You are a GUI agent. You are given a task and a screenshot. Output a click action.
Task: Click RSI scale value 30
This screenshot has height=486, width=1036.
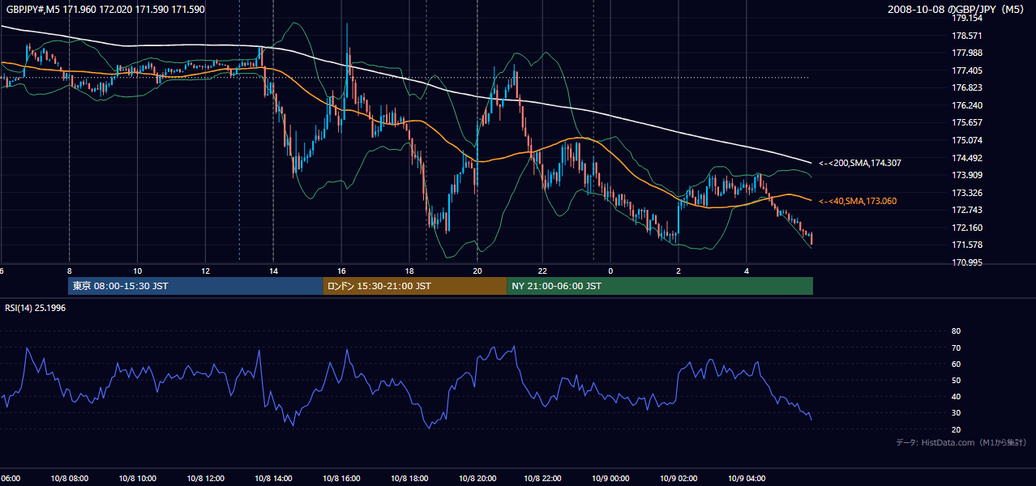coord(956,413)
